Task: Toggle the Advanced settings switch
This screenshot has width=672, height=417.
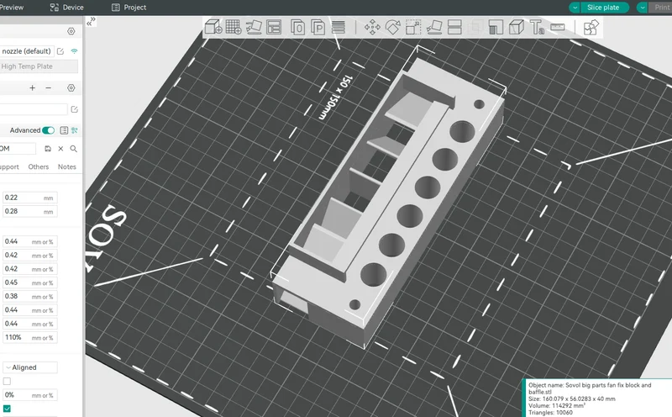Action: click(48, 130)
